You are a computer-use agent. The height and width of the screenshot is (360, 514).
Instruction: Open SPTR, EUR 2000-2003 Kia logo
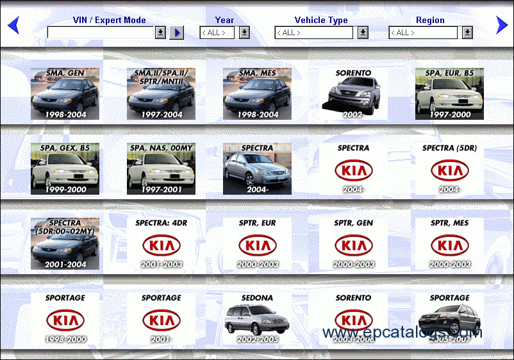[257, 245]
